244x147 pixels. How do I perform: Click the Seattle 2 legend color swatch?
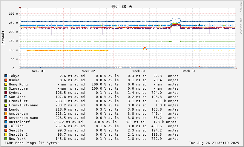(x=6, y=134)
